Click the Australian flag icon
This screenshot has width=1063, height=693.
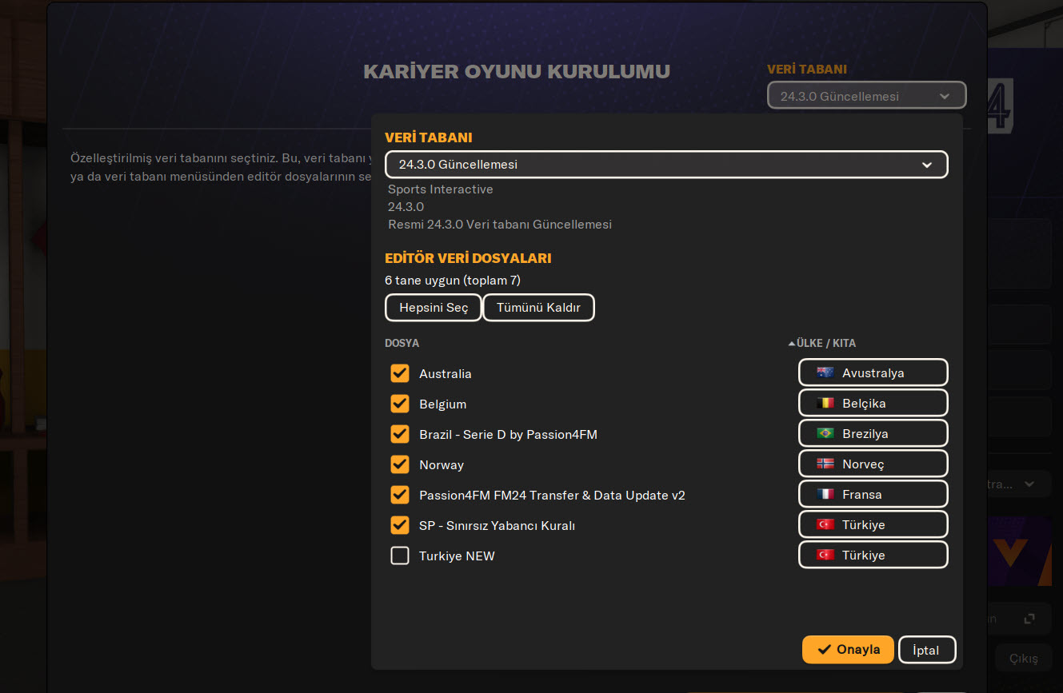tap(825, 372)
